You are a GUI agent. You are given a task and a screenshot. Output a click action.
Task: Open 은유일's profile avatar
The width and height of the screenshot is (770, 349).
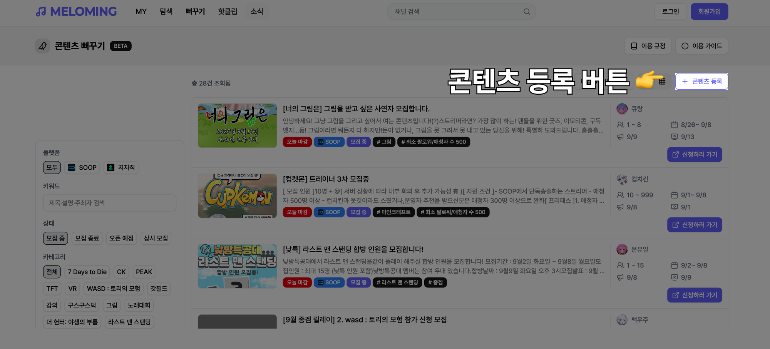622,249
